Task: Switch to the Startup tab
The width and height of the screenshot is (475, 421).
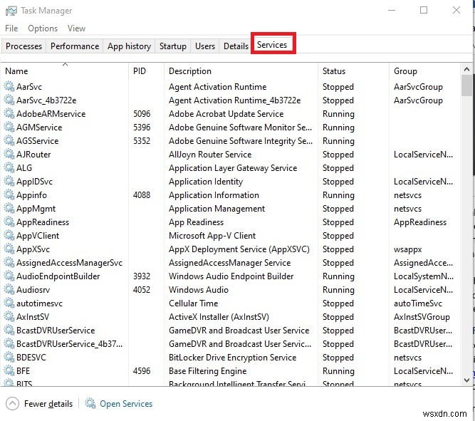Action: pyautogui.click(x=172, y=46)
